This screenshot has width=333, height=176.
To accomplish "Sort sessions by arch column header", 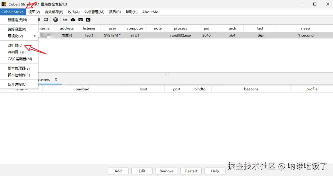I will [x=232, y=28].
